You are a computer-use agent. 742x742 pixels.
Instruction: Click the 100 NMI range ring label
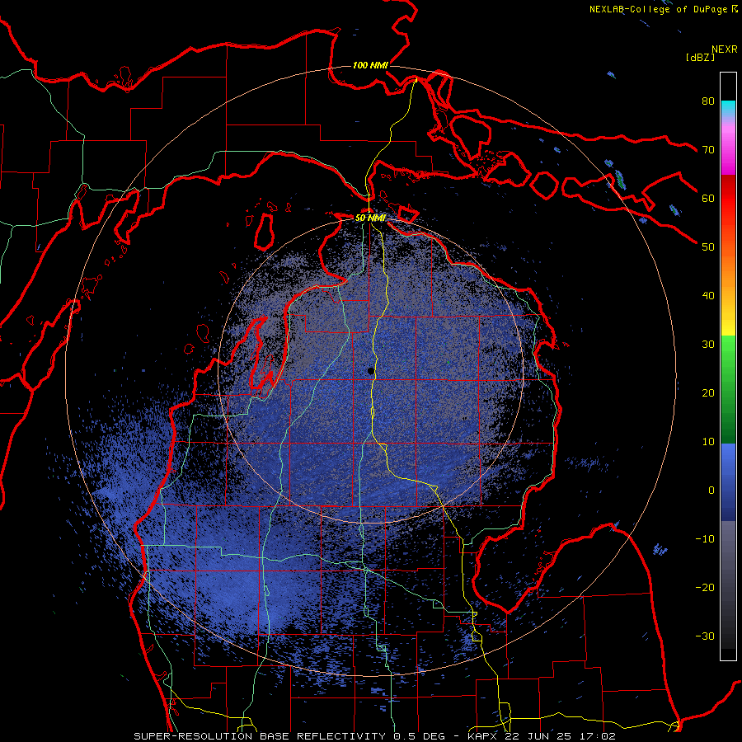(370, 65)
